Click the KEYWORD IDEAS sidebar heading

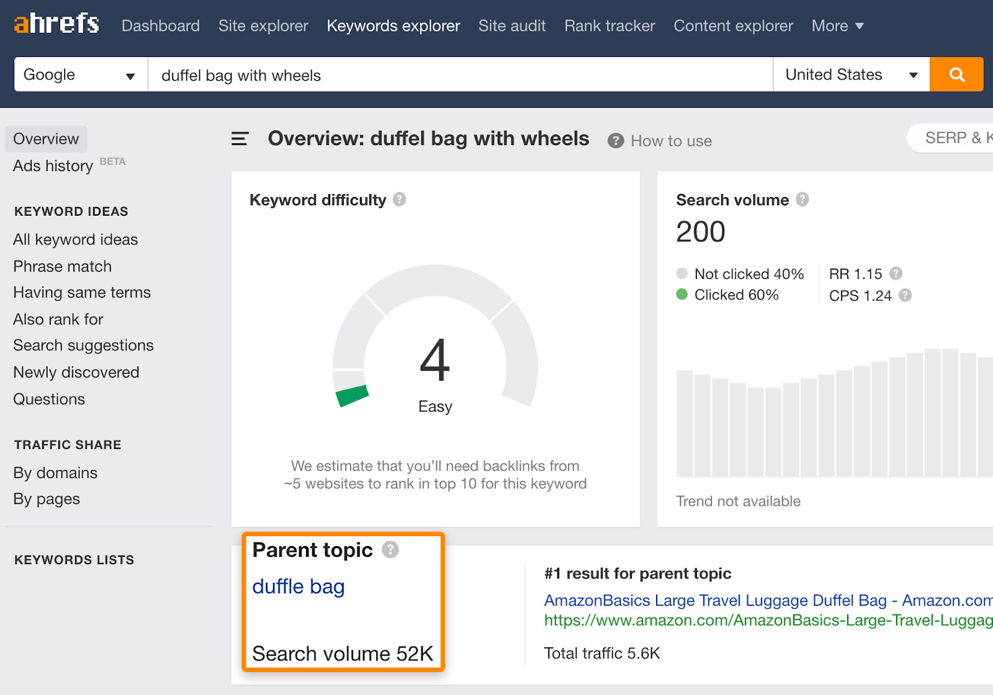71,211
